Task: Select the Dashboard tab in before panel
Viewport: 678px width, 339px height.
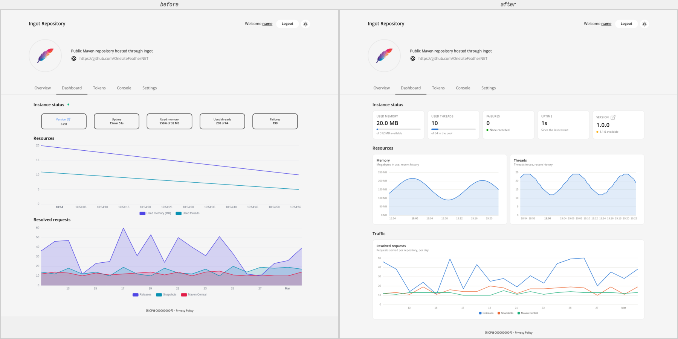Action: click(x=72, y=88)
